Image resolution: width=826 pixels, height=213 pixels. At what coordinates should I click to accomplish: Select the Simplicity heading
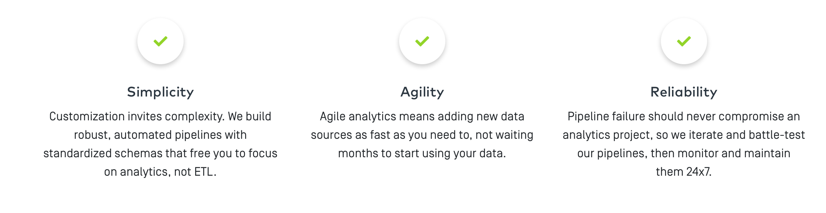point(161,92)
